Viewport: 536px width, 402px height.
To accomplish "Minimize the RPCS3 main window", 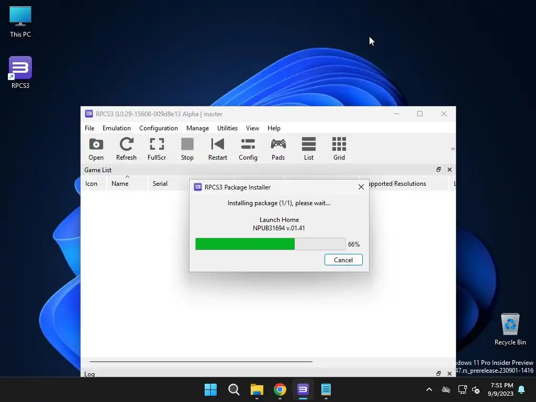I will click(396, 114).
